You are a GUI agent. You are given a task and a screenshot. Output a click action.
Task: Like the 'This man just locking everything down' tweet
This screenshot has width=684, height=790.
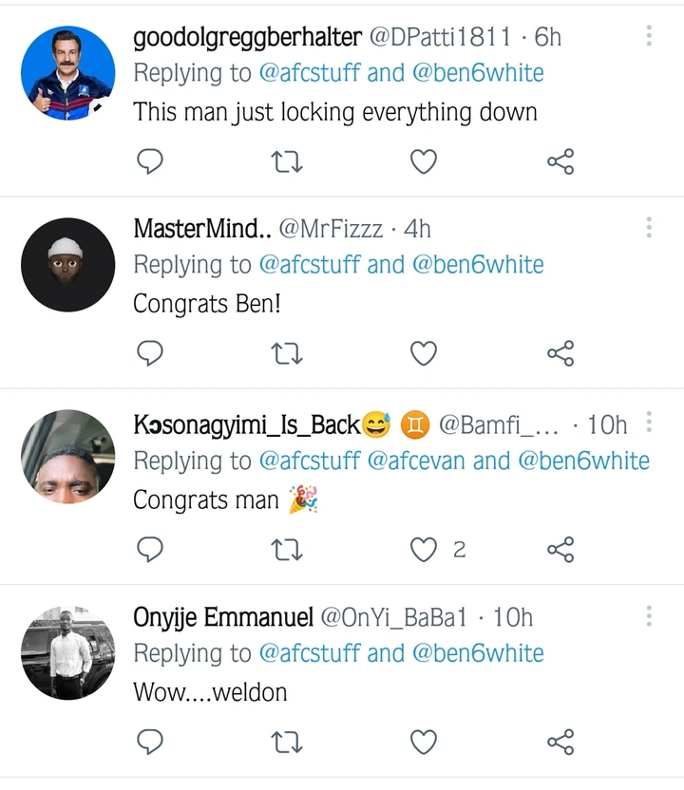coord(423,162)
